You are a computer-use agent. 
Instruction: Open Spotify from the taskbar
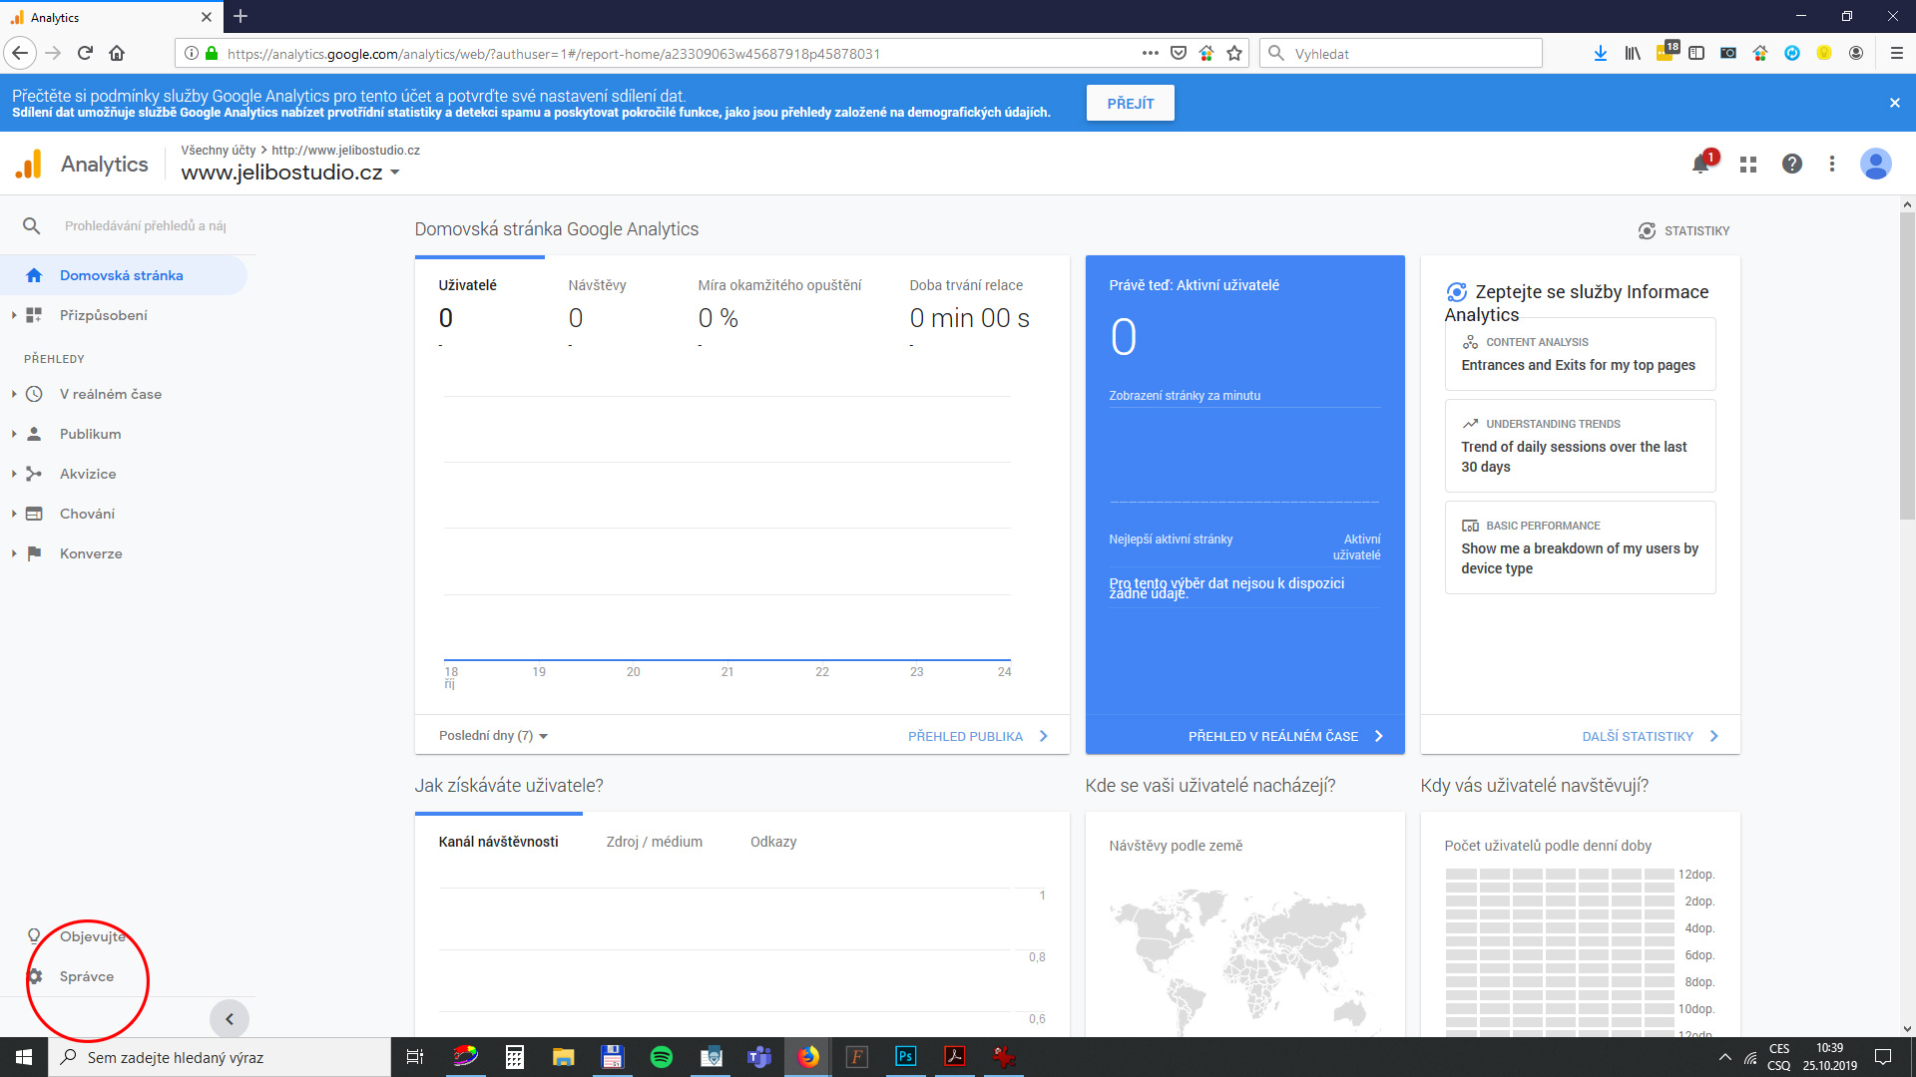[x=662, y=1057]
